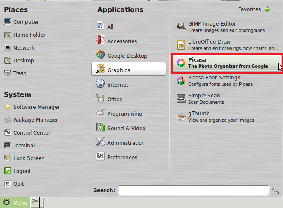Open Picasa Font Settings icon
Image resolution: width=283 pixels, height=208 pixels.
[x=181, y=81]
